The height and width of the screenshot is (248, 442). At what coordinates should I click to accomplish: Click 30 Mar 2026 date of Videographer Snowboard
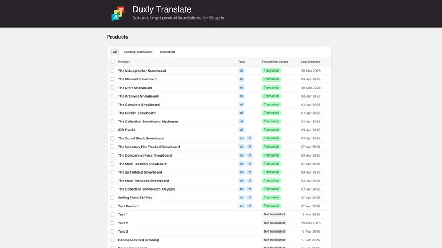pos(311,71)
